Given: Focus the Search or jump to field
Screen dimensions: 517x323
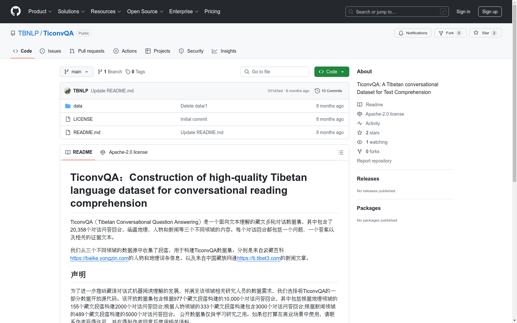Looking at the screenshot, I should 397,12.
